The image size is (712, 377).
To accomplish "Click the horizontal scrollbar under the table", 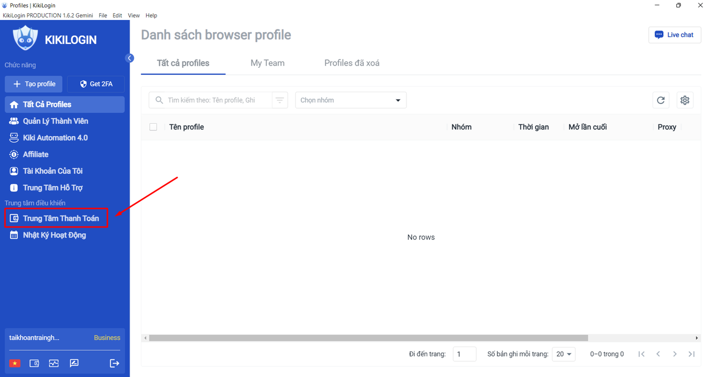I will pyautogui.click(x=368, y=338).
